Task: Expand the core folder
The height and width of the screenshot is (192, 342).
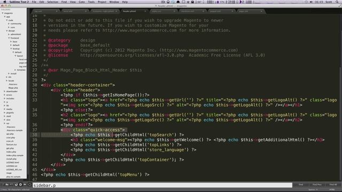Action: (x=9, y=27)
